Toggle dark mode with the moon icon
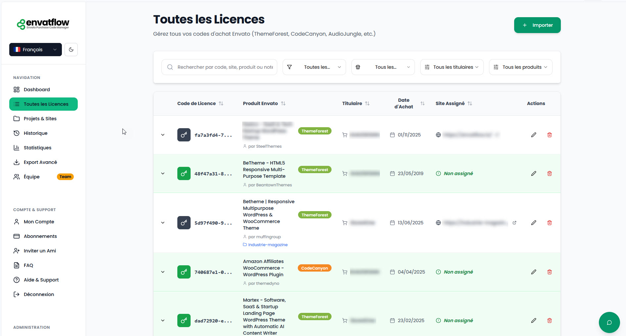 click(71, 50)
